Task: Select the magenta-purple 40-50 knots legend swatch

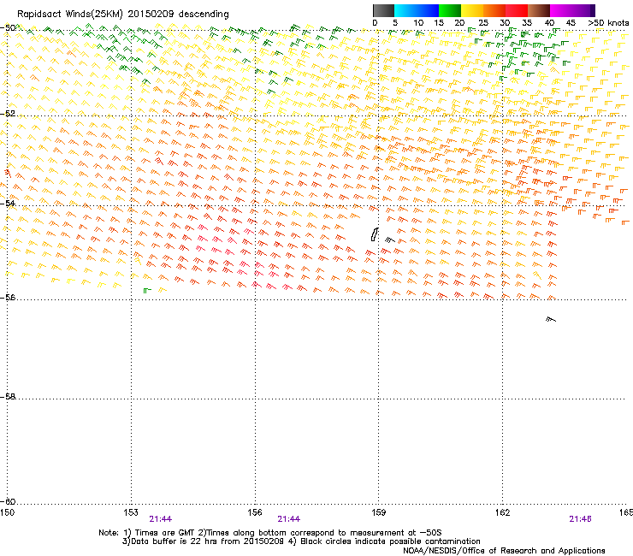Action: click(x=572, y=10)
